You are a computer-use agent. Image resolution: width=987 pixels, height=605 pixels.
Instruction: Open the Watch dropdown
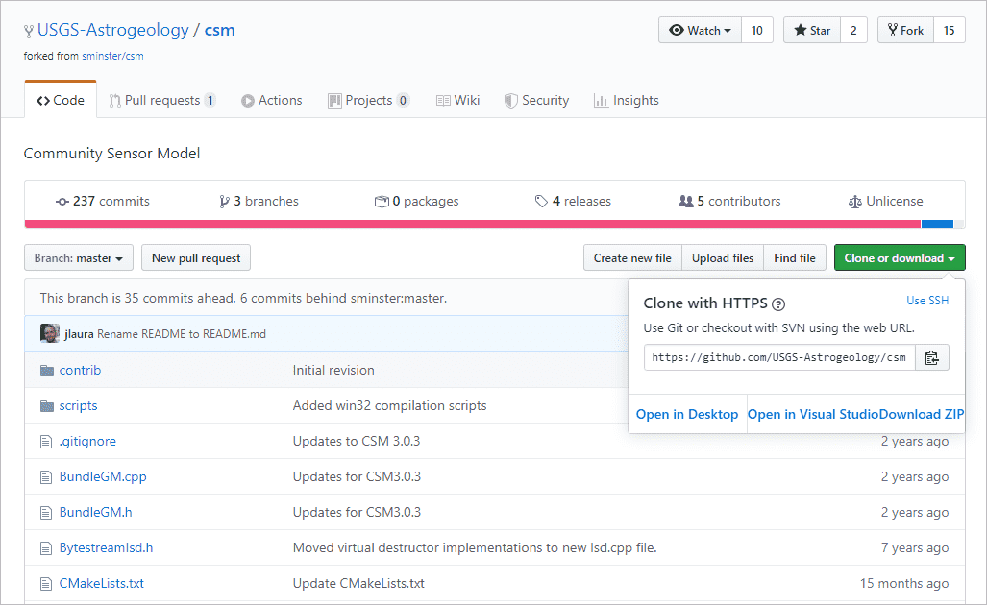(700, 30)
